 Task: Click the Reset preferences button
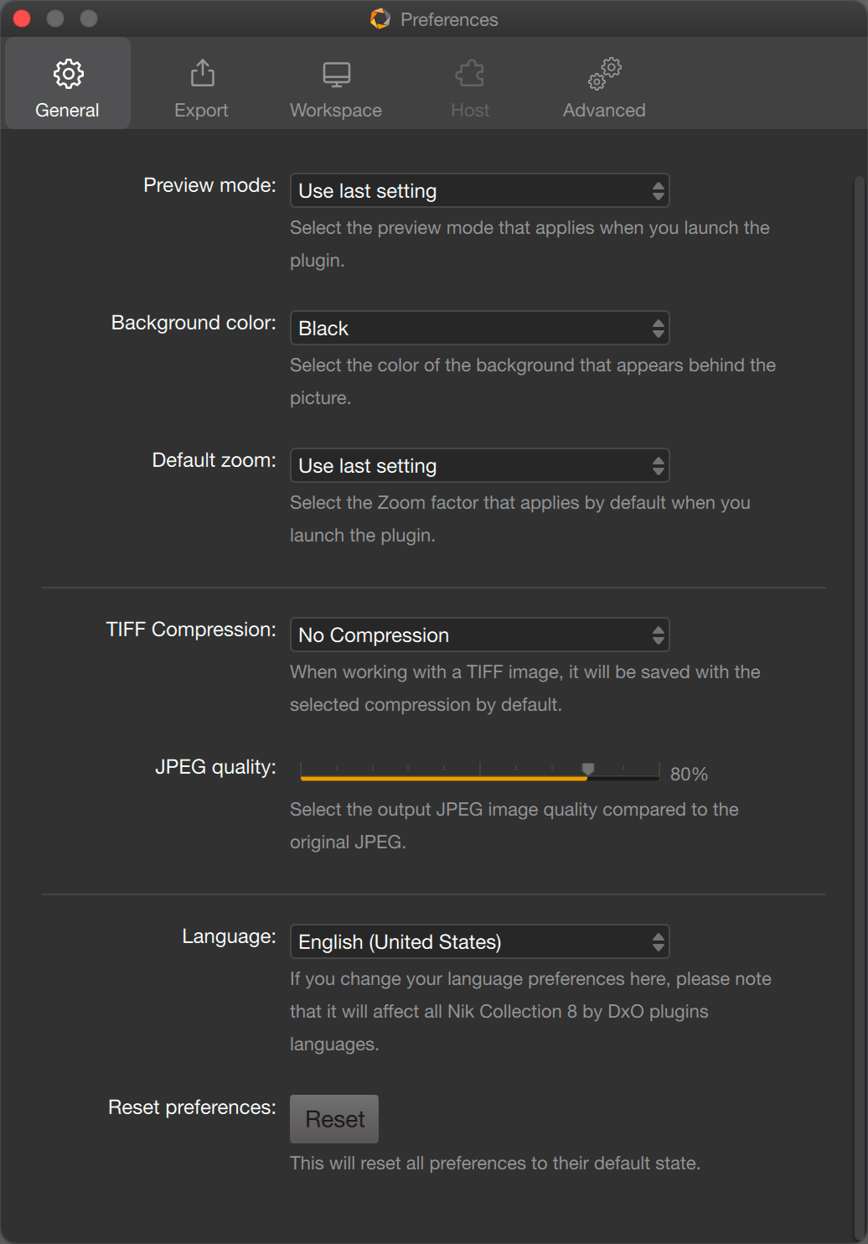pyautogui.click(x=334, y=1119)
